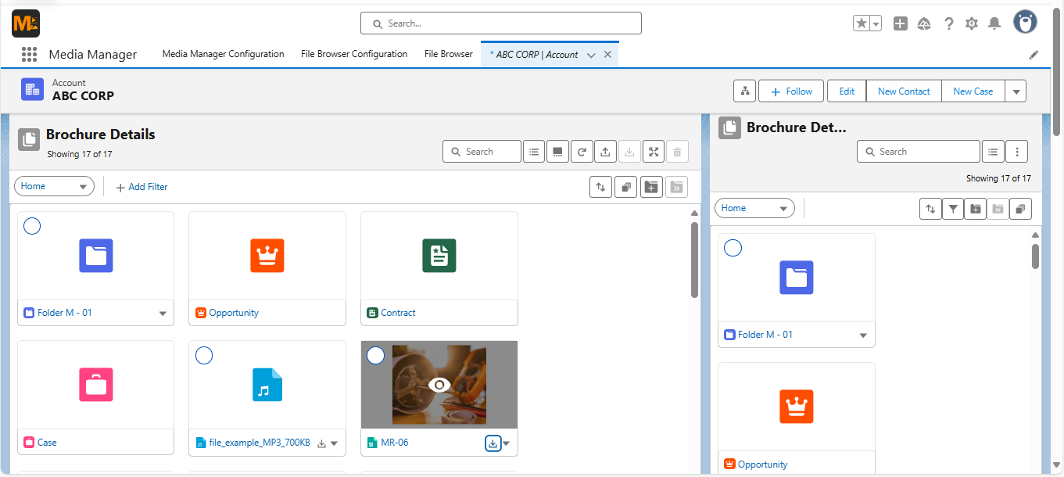
Task: Expand the MR-06 actions dropdown arrow
Action: point(507,443)
